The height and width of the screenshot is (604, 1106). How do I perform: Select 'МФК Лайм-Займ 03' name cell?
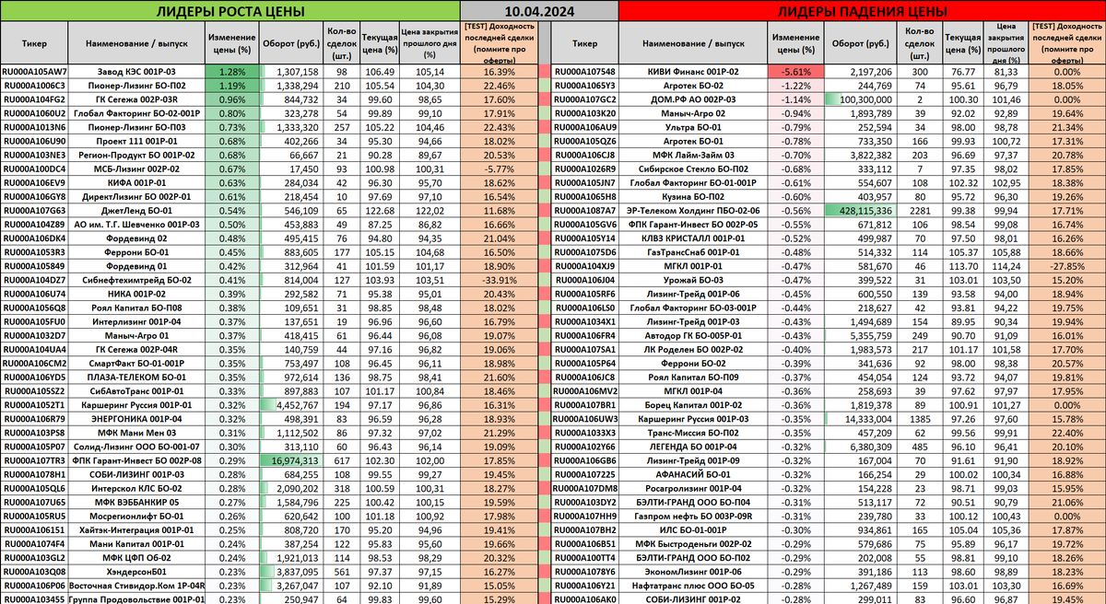coord(694,154)
